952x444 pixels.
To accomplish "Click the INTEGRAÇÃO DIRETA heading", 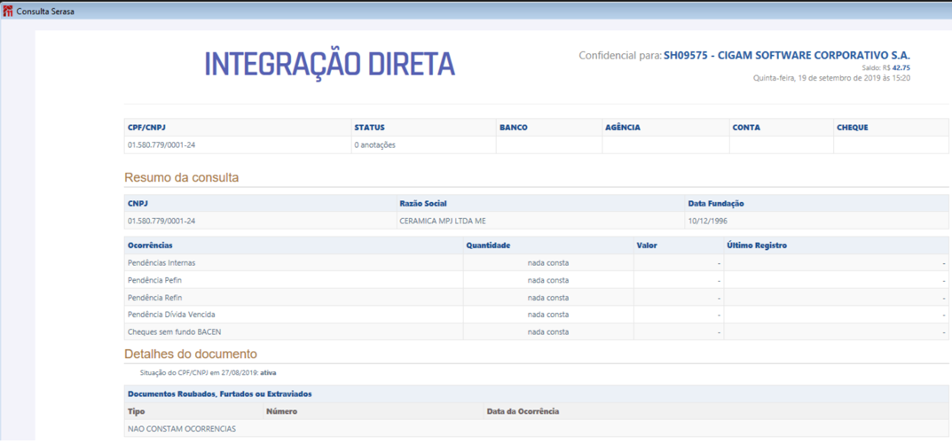I will coord(330,64).
